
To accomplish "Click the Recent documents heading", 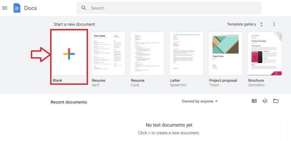I will pos(69,102).
